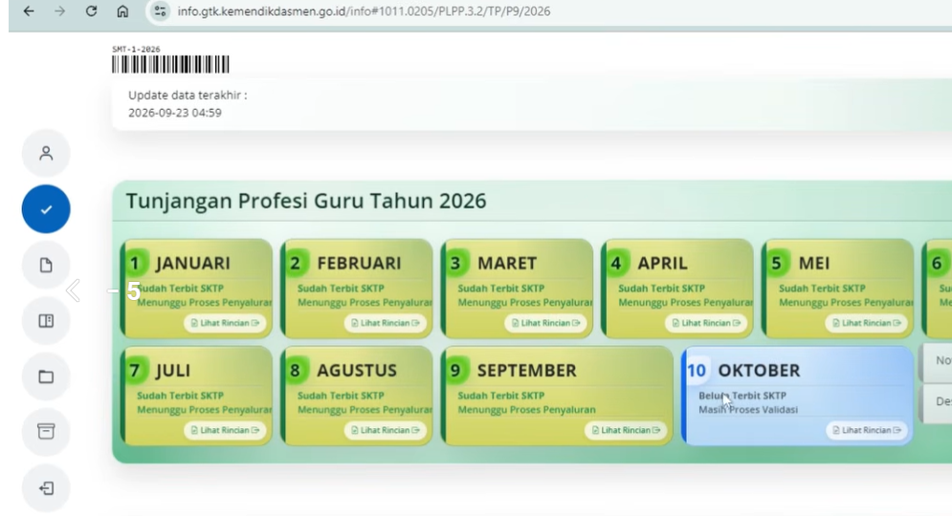Click the 'Belum Terbit SKTP' status text
Viewport: 952px width, 516px height.
(x=742, y=396)
